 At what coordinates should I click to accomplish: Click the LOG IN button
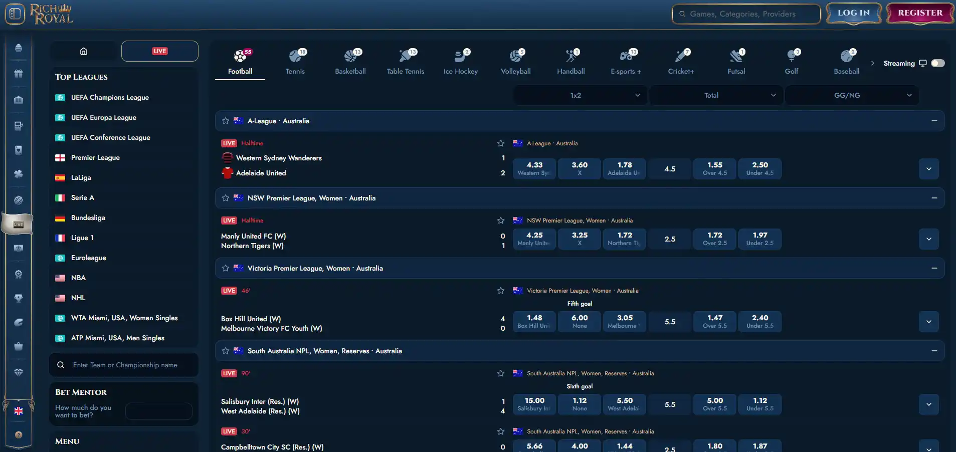tap(854, 14)
